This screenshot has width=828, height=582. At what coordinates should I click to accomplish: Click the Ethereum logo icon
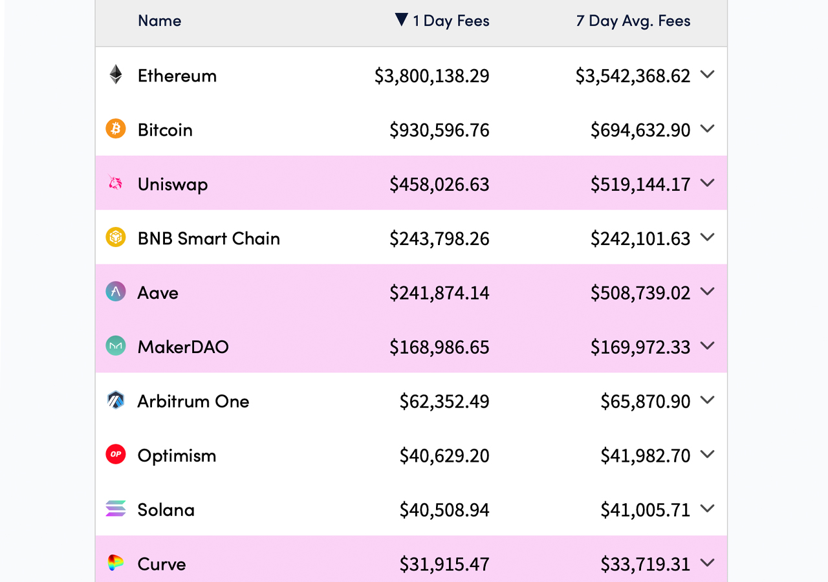[x=115, y=74]
